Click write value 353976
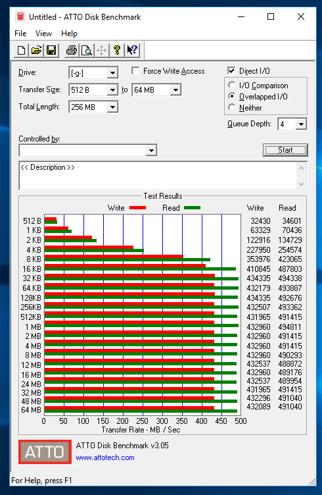This screenshot has height=495, width=322. pos(258,259)
